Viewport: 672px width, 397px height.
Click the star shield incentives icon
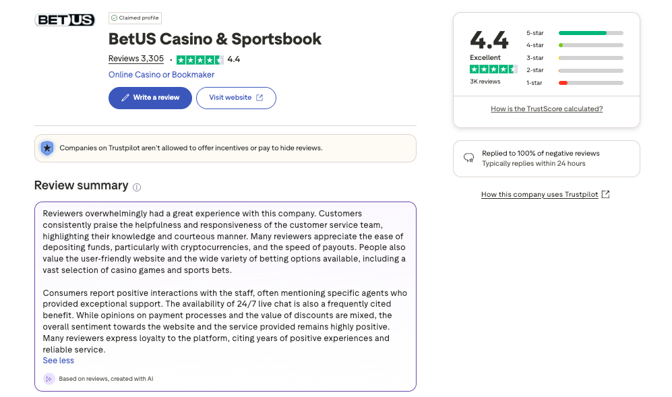(47, 148)
